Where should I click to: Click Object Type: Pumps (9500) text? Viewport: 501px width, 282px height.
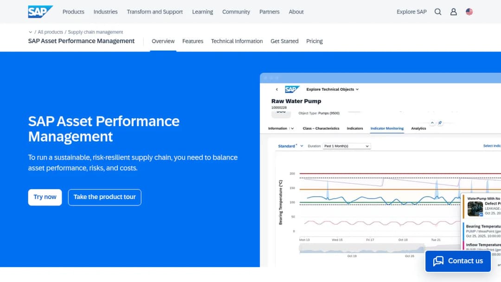319,113
